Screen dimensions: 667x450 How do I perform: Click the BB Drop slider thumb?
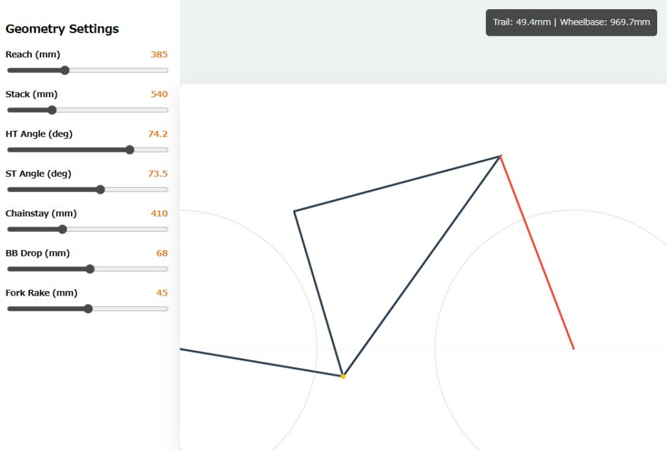[90, 269]
